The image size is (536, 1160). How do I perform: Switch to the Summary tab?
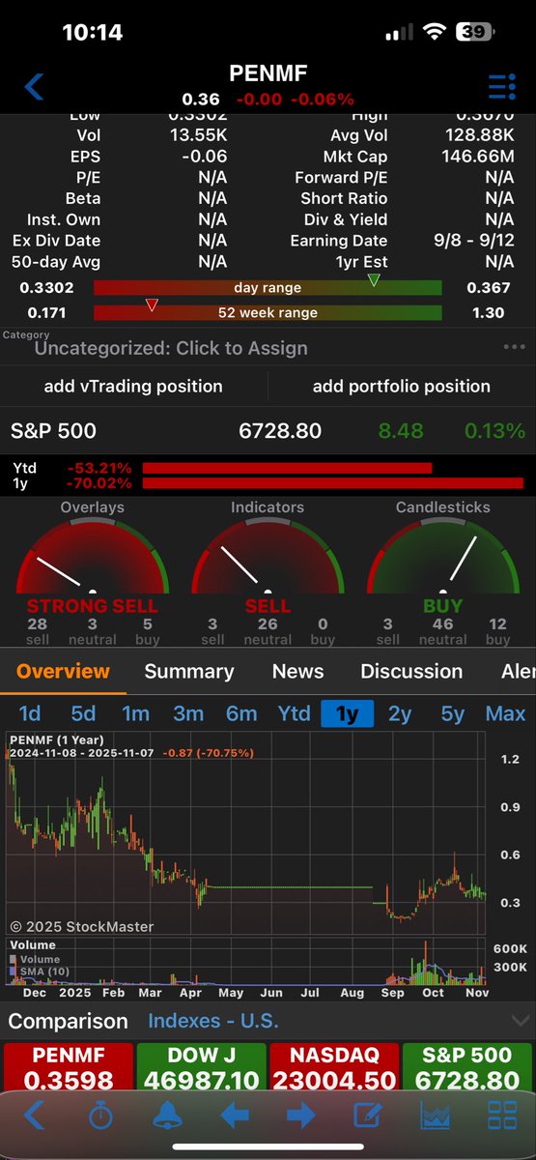point(189,671)
